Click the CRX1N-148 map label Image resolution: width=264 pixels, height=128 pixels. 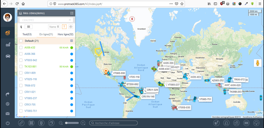coord(148,97)
